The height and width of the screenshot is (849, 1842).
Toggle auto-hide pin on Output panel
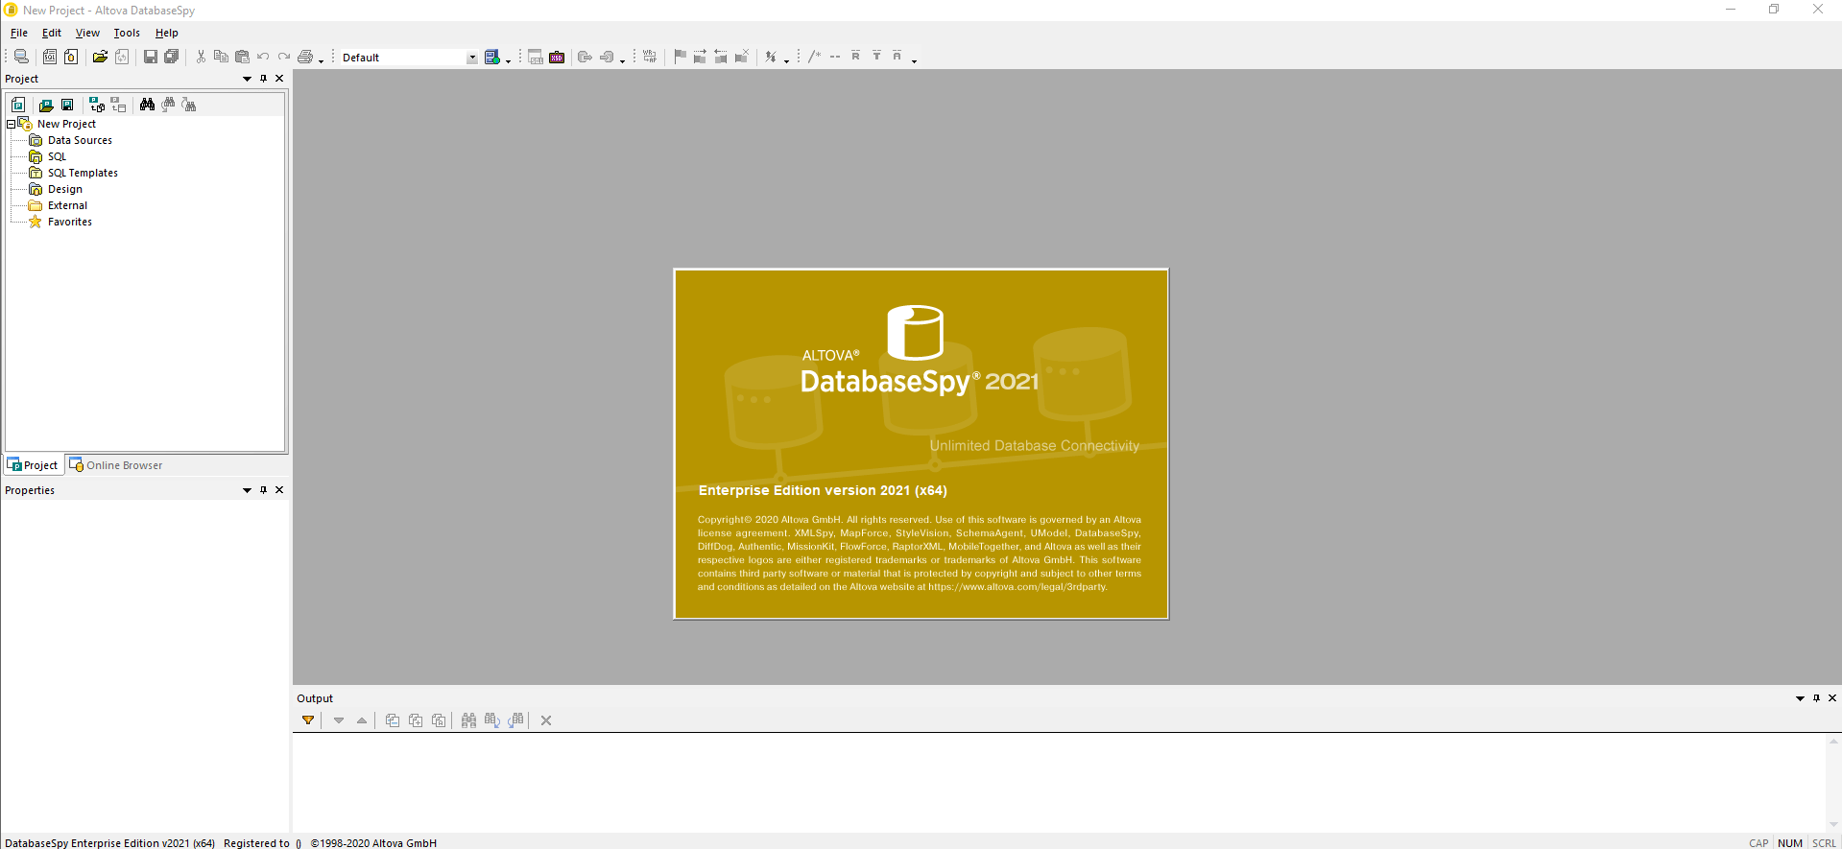pos(1816,698)
